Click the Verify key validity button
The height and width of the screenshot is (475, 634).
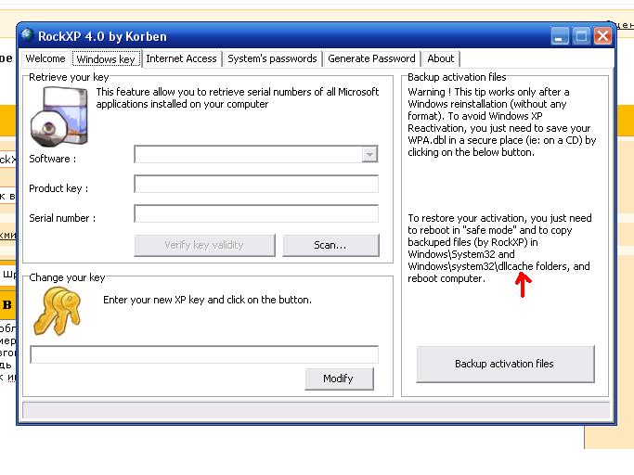(x=204, y=245)
